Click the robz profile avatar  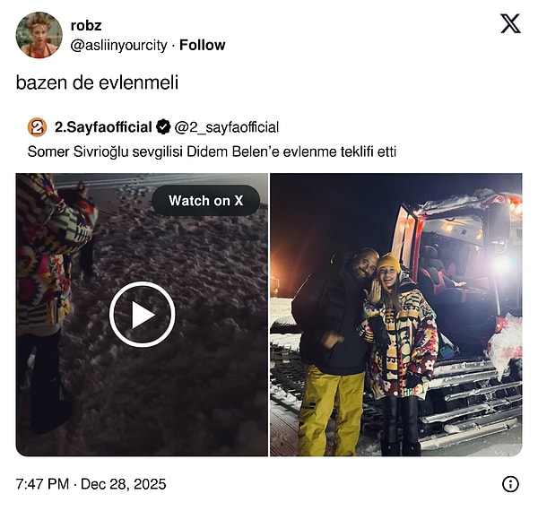pos(39,35)
